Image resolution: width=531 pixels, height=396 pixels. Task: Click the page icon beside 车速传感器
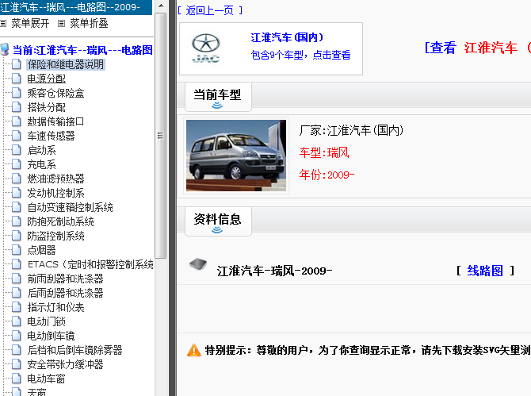click(x=17, y=136)
